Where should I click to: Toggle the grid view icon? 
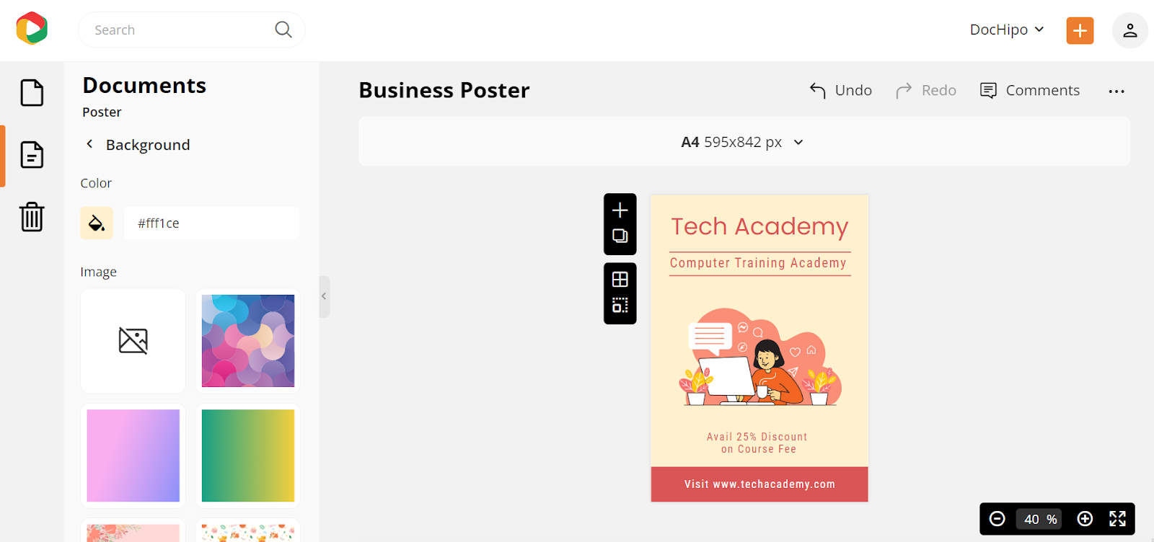coord(620,279)
